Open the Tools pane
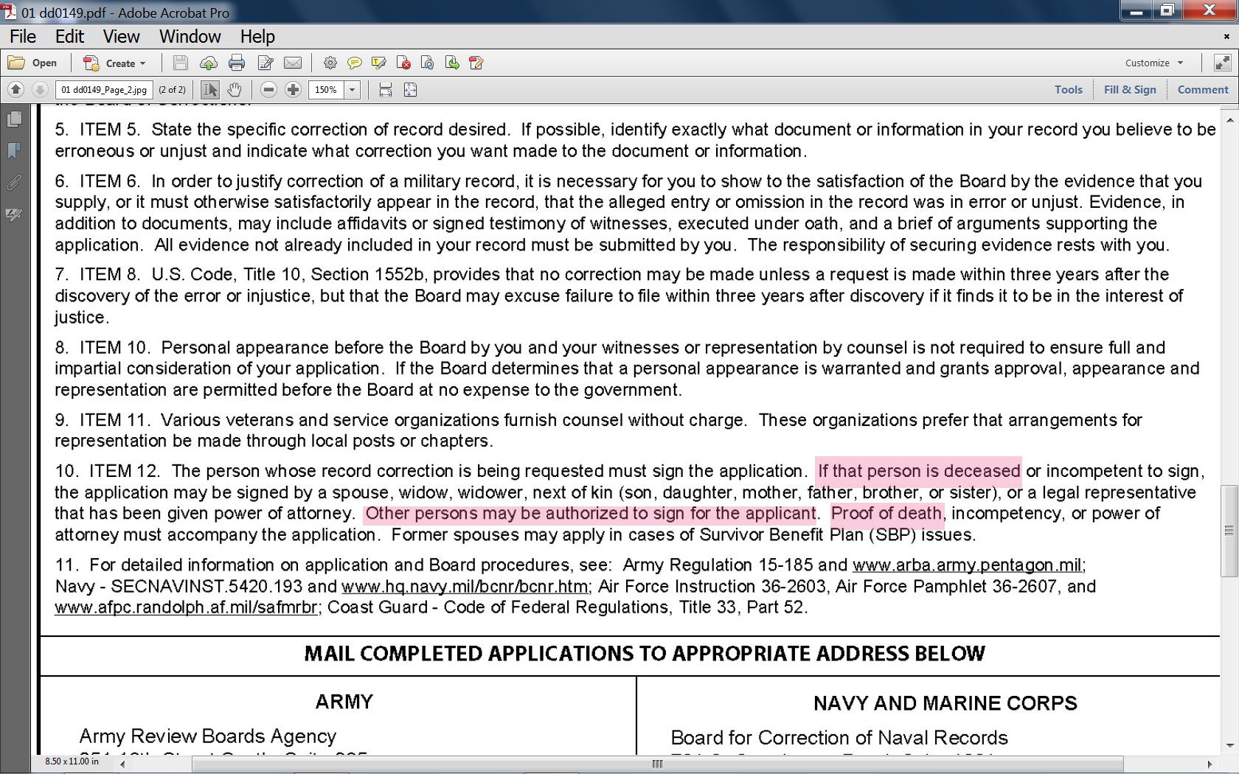1239x774 pixels. tap(1068, 90)
